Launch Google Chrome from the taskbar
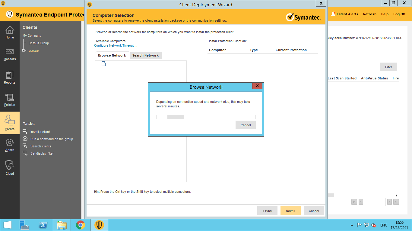412x231 pixels. point(80,225)
